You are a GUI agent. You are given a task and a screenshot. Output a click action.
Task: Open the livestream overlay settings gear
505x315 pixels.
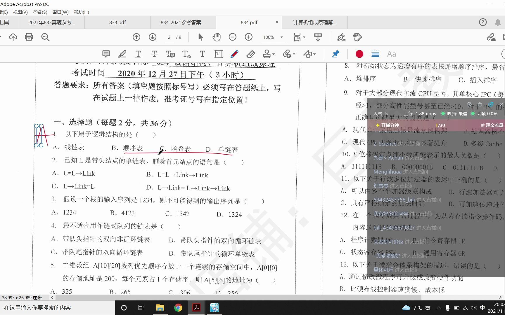pyautogui.click(x=469, y=104)
